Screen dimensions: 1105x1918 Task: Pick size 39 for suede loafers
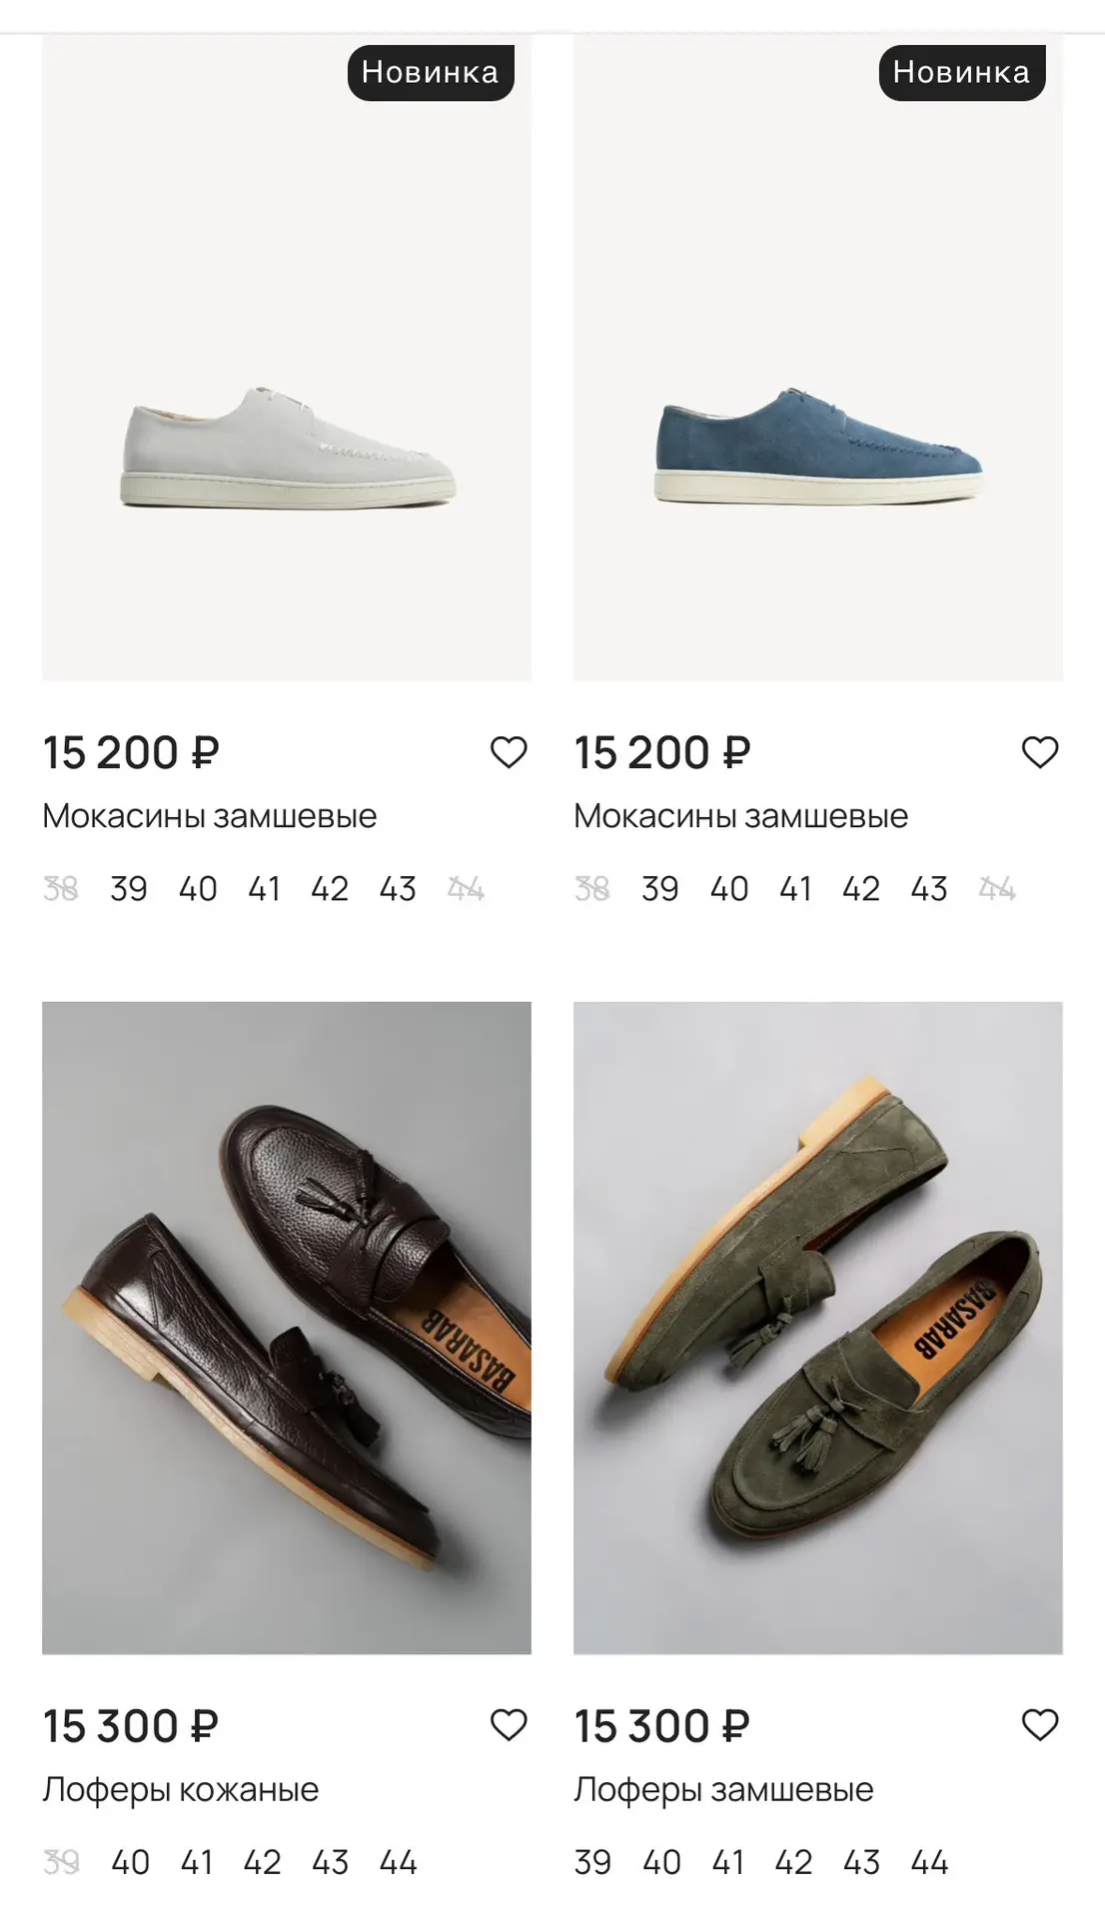click(592, 1862)
